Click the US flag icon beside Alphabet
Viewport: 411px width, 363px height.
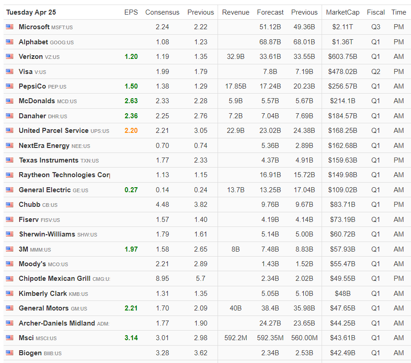click(x=10, y=42)
